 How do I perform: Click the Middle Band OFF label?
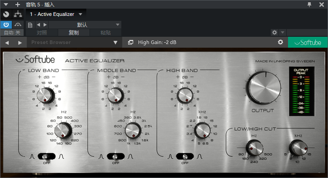tap(116, 163)
